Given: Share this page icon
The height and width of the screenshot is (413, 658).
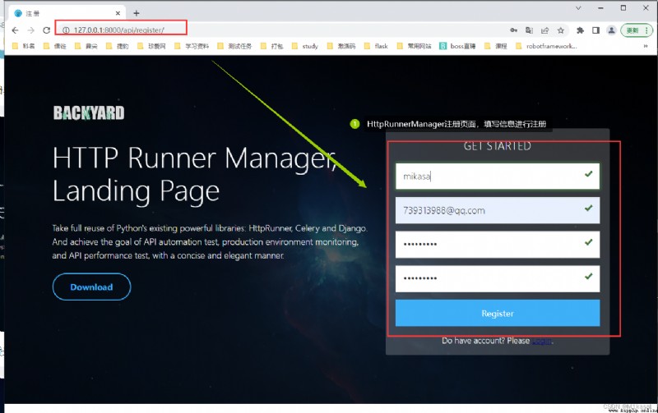Looking at the screenshot, I should point(544,30).
